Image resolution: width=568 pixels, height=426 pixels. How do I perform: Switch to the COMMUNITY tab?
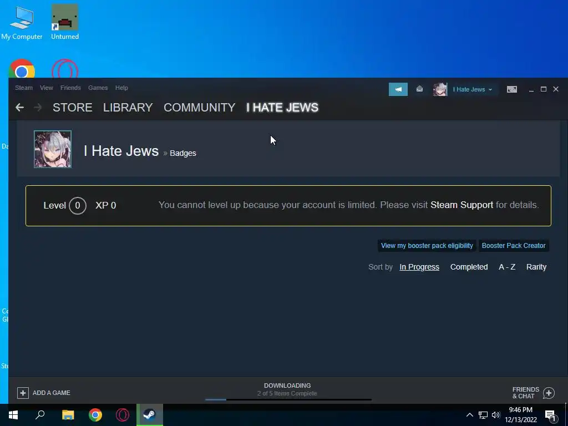[200, 108]
